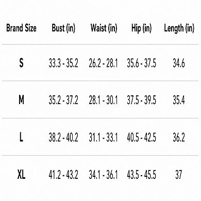The height and width of the screenshot is (201, 201).
Task: Click length value 36.2
Action: pos(179,138)
